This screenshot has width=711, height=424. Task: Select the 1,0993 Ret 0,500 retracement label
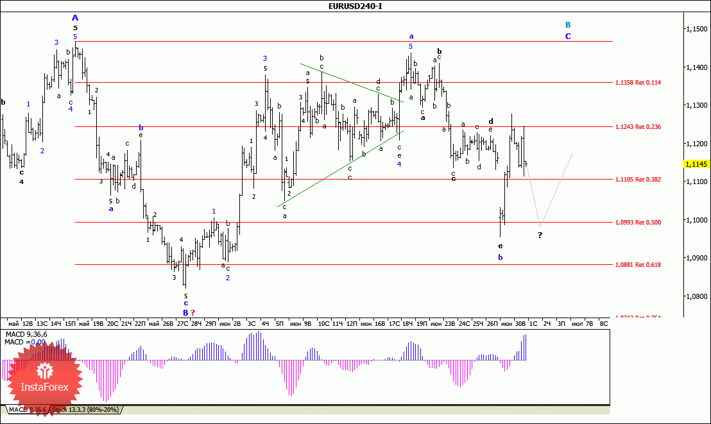[638, 223]
